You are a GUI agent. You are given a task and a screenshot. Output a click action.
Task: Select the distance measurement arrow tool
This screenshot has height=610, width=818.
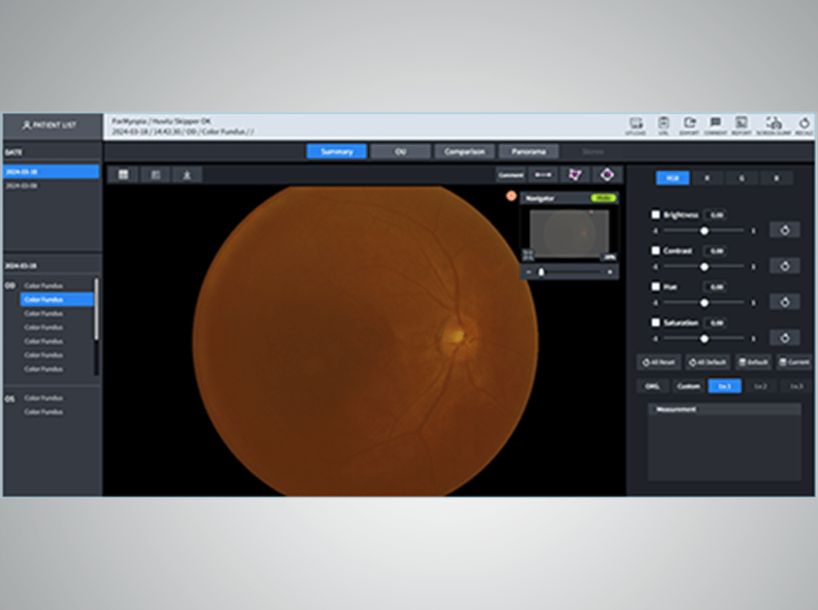click(x=543, y=175)
